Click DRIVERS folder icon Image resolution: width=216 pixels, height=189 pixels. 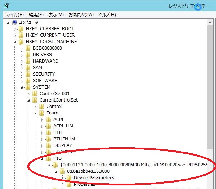click(x=28, y=55)
